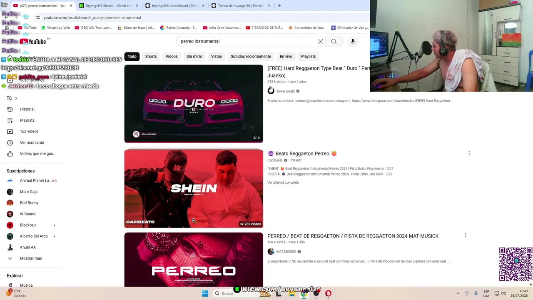533x300 pixels.
Task: Click CapiBeats channel name
Action: pos(275,160)
